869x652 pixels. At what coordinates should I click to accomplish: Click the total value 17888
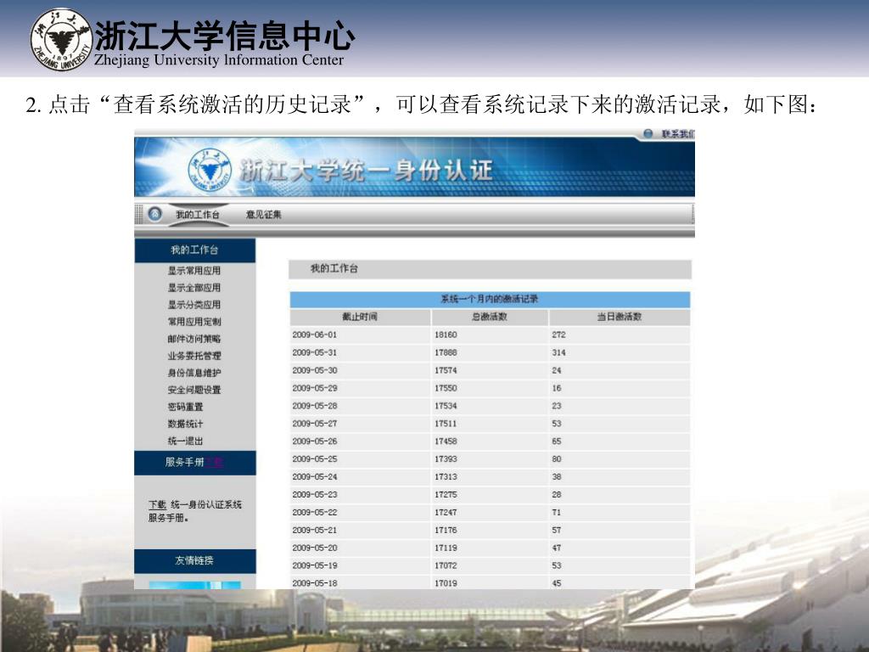[x=446, y=352]
